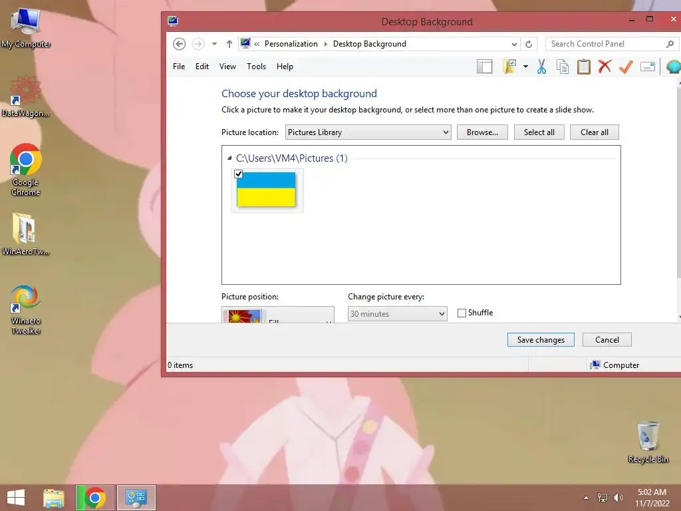The image size is (681, 511).
Task: Open the Tools menu
Action: click(256, 67)
